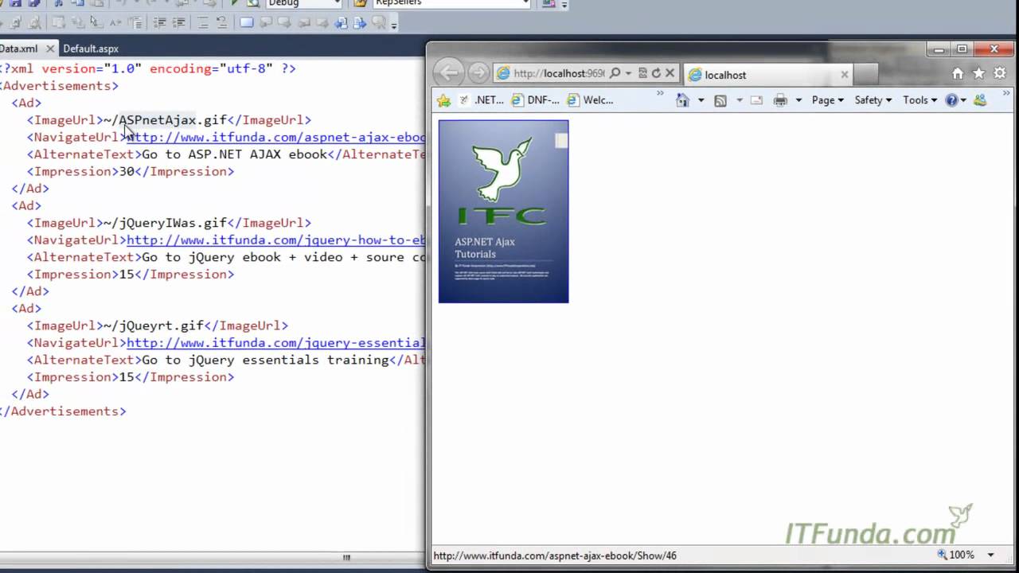Click the RSS feeds icon
The image size is (1019, 573).
720,100
